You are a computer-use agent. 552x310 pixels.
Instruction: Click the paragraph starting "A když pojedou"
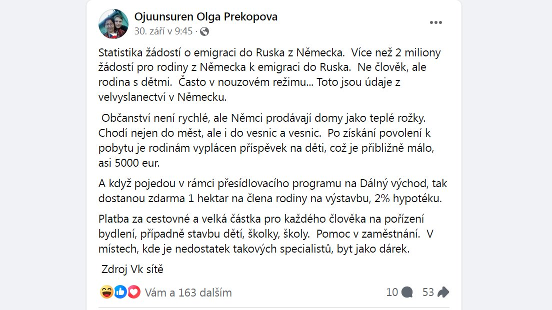tap(270, 191)
